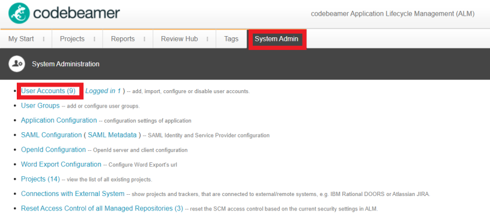This screenshot has width=490, height=217.
Task: Expand the Projects tab menu dots
Action: pyautogui.click(x=94, y=39)
